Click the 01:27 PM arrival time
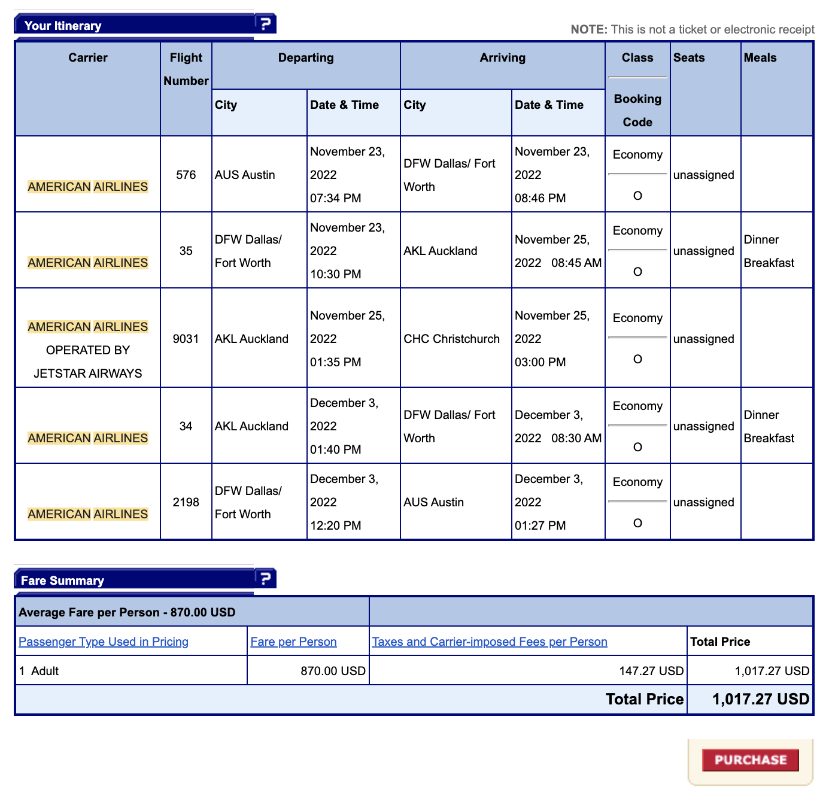Screen dimensions: 832x796 tap(541, 525)
